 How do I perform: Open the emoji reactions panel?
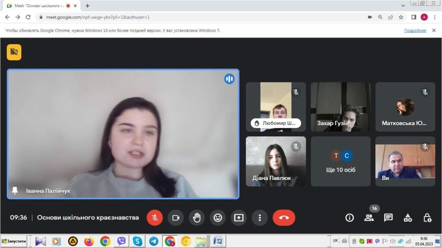tap(218, 218)
